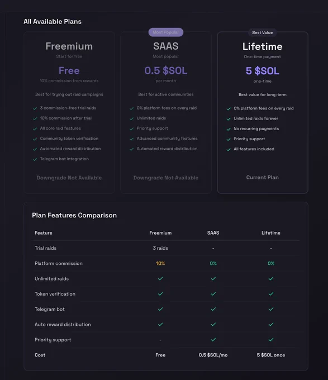Image resolution: width=328 pixels, height=380 pixels.
Task: Click checkmark beside 3 commission-free trial raids
Action: click(35, 108)
